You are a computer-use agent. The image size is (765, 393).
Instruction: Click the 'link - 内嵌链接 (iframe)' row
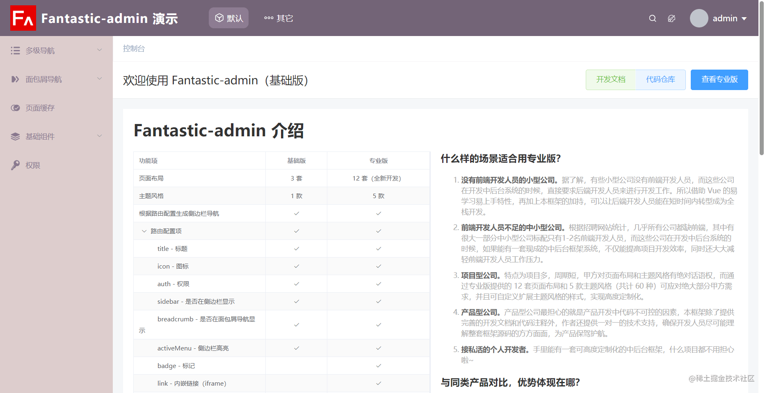coord(282,383)
